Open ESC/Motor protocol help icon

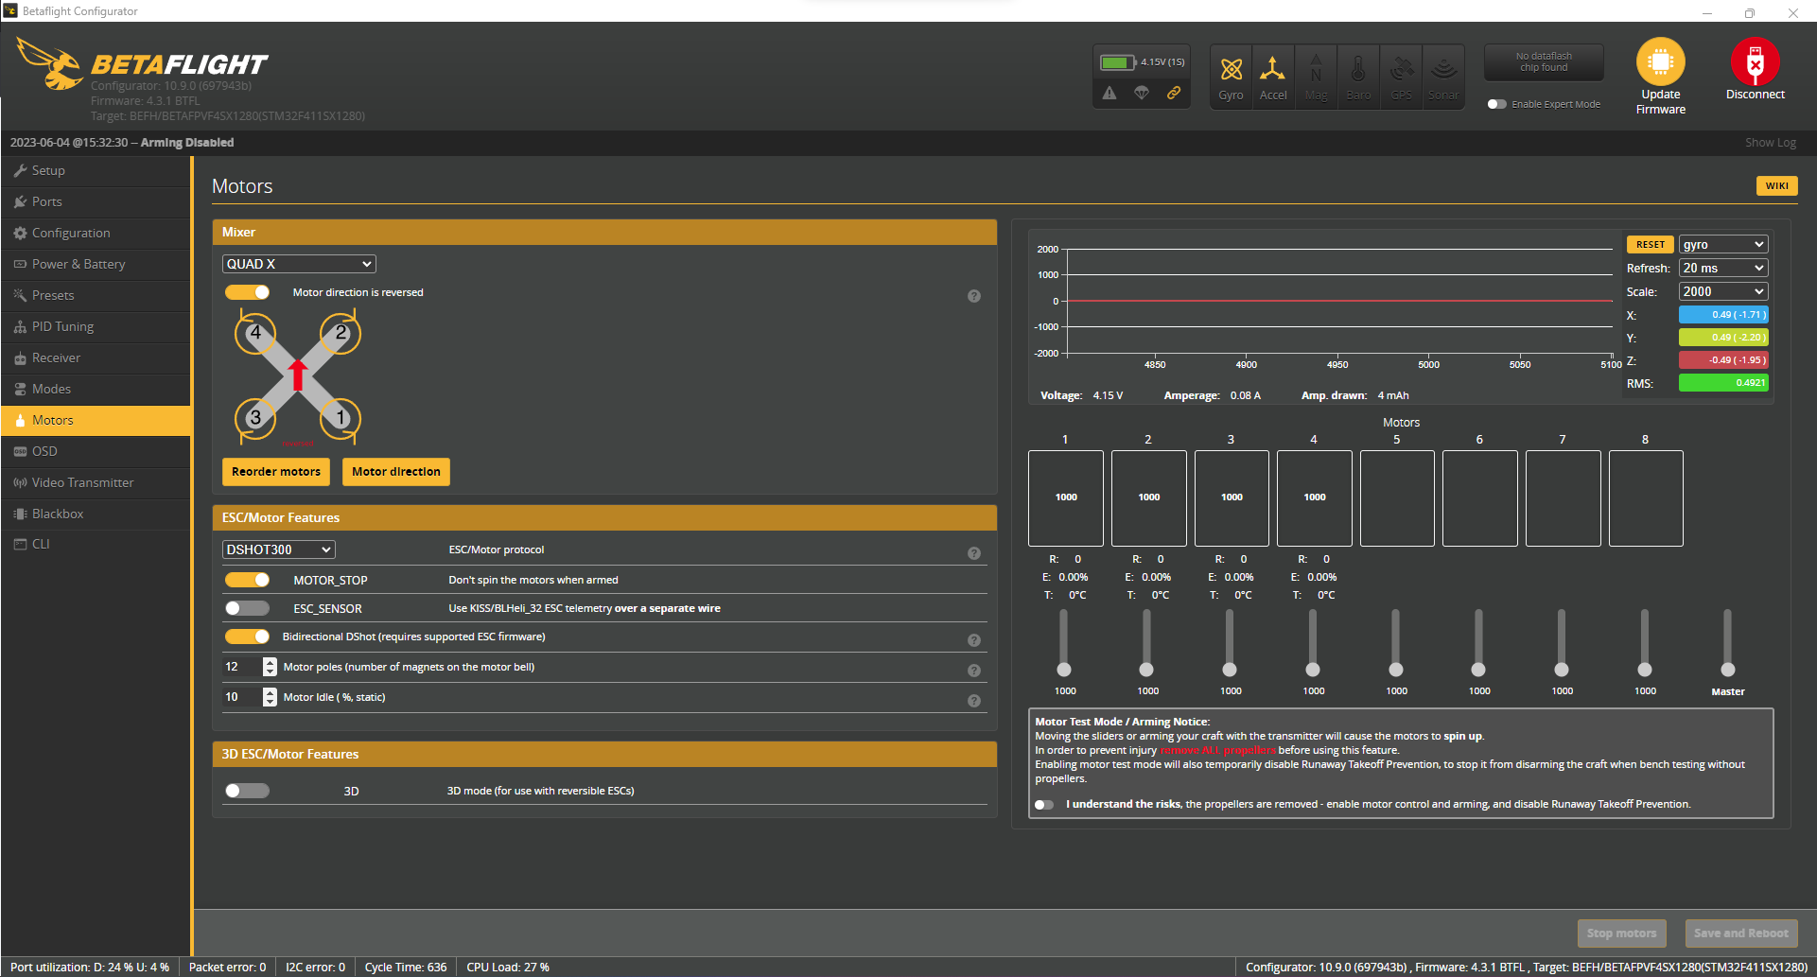click(x=974, y=553)
